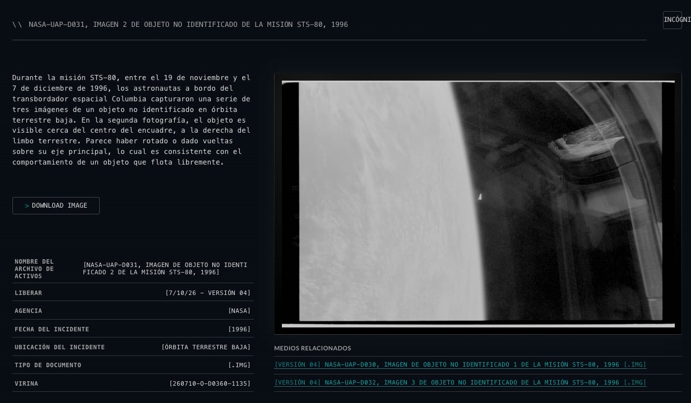The height and width of the screenshot is (403, 691).
Task: Click the TIPO DE DOCUMENTO label
Action: click(x=48, y=365)
